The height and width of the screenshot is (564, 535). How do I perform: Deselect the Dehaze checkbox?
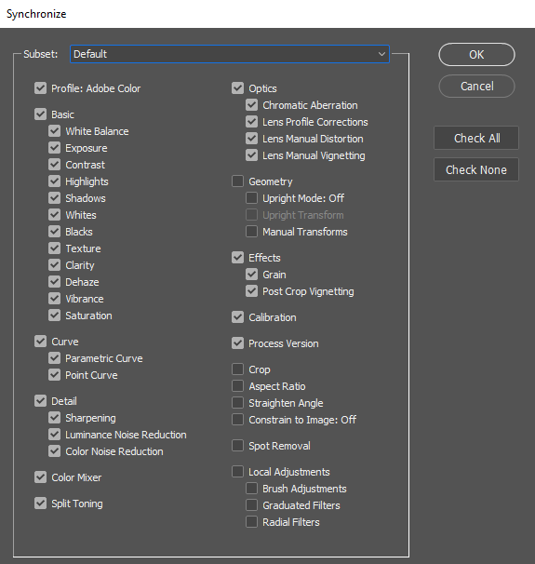54,282
